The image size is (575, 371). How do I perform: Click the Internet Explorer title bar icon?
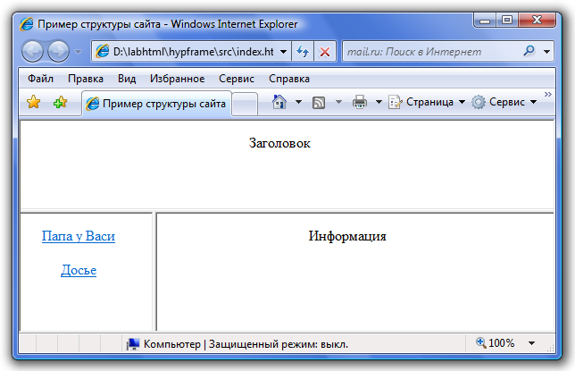[x=27, y=24]
